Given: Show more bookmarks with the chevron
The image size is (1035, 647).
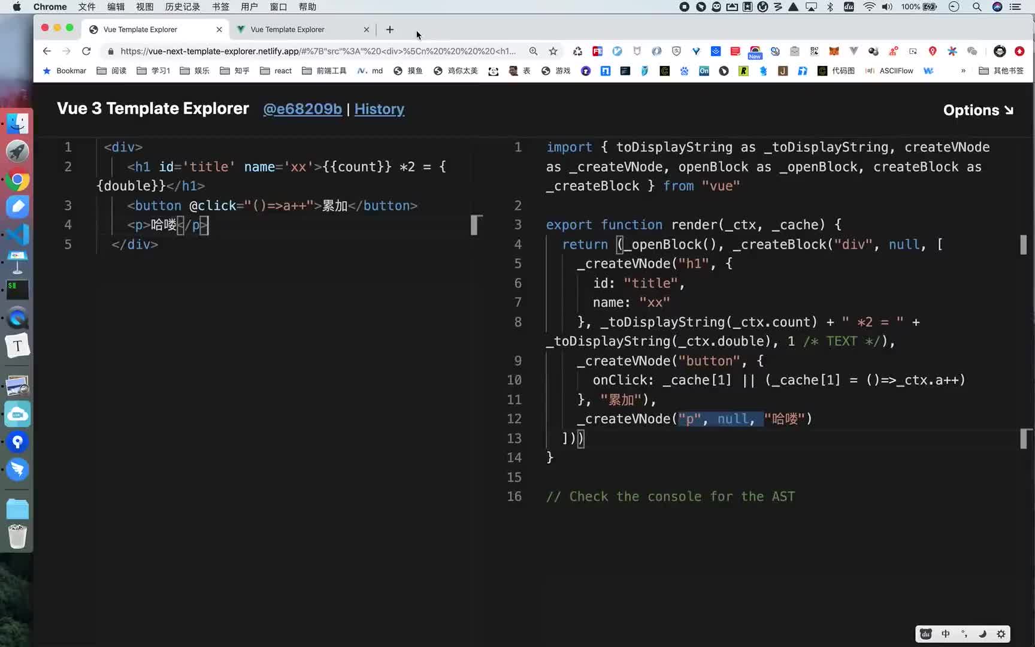Looking at the screenshot, I should (x=963, y=71).
